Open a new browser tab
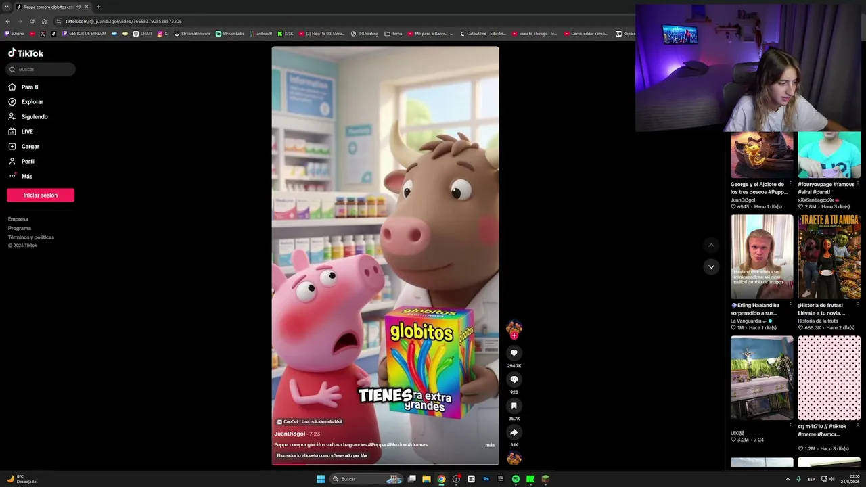Image resolution: width=866 pixels, height=487 pixels. pos(98,7)
